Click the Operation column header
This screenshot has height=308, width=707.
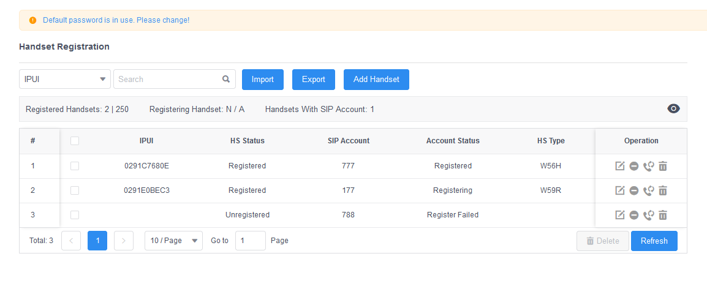641,141
